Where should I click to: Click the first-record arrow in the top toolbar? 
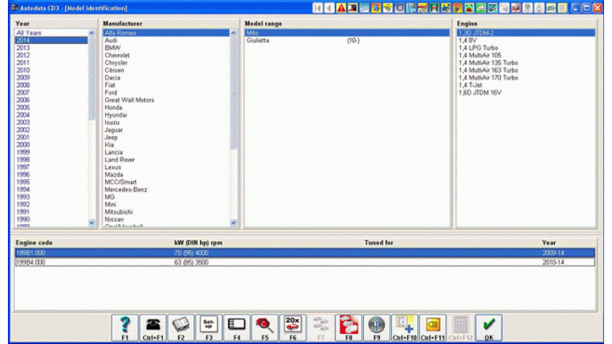click(x=318, y=8)
